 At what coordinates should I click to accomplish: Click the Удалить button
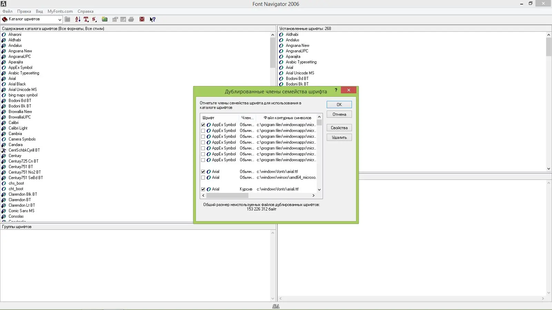[x=339, y=137]
